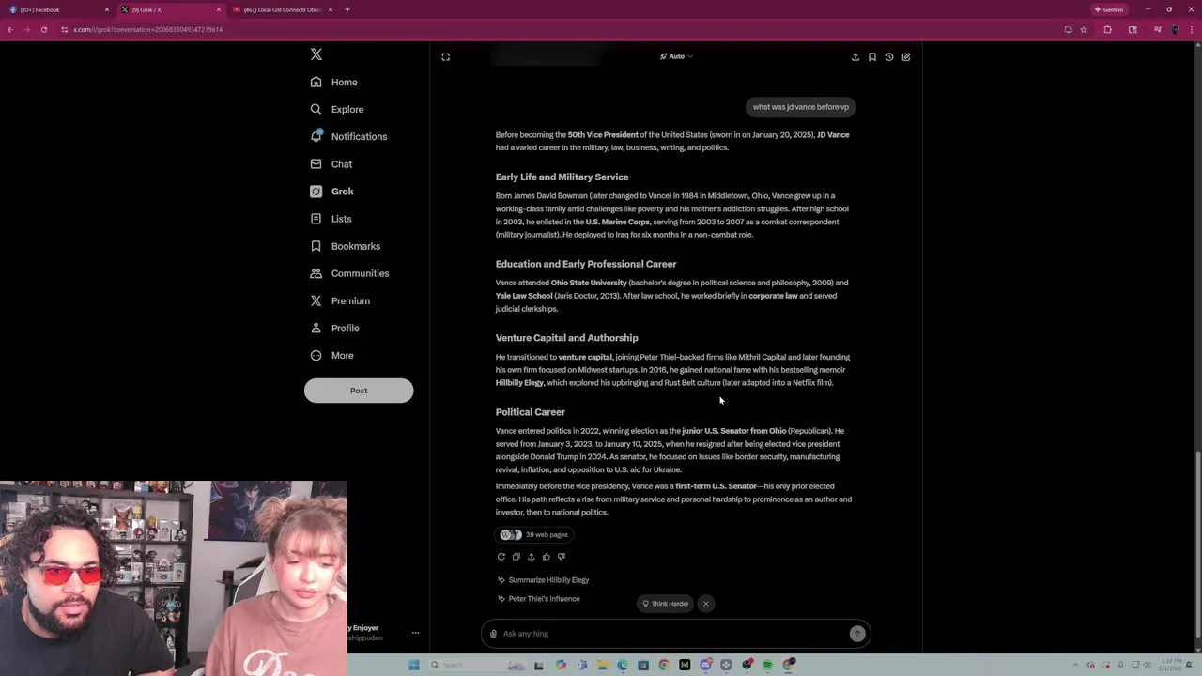Screen dimensions: 1202x676
Task: Click the attach file paperclip icon
Action: pos(493,634)
